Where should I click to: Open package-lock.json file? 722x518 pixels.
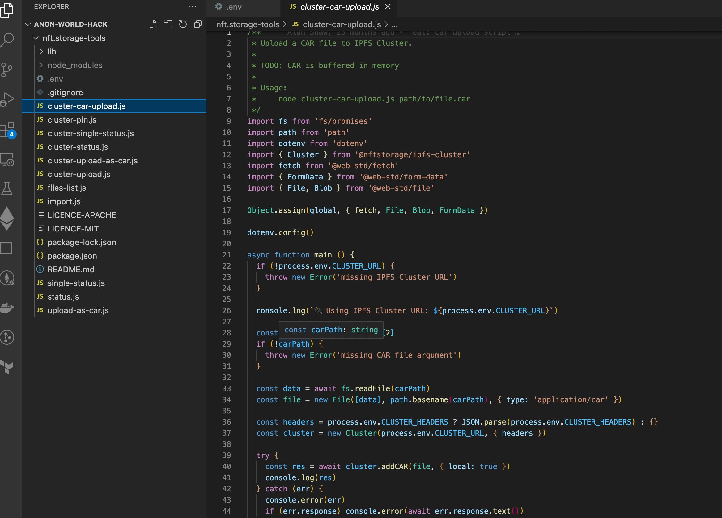pos(114,242)
